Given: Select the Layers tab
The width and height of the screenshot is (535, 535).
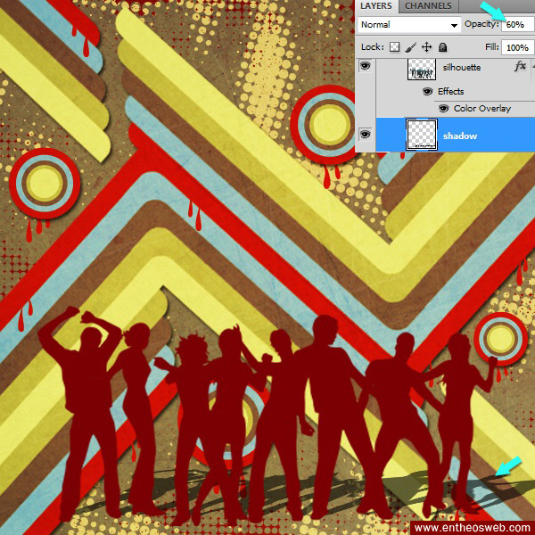Looking at the screenshot, I should pyautogui.click(x=376, y=6).
